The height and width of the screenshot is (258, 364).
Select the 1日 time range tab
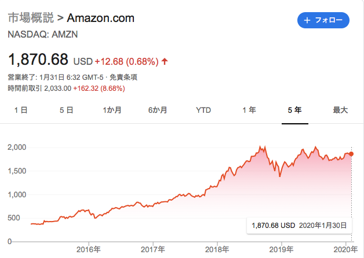coord(20,110)
